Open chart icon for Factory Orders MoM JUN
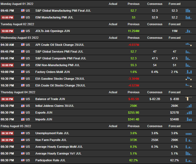The width and height of the screenshot is (196, 164). pyautogui.click(x=188, y=72)
